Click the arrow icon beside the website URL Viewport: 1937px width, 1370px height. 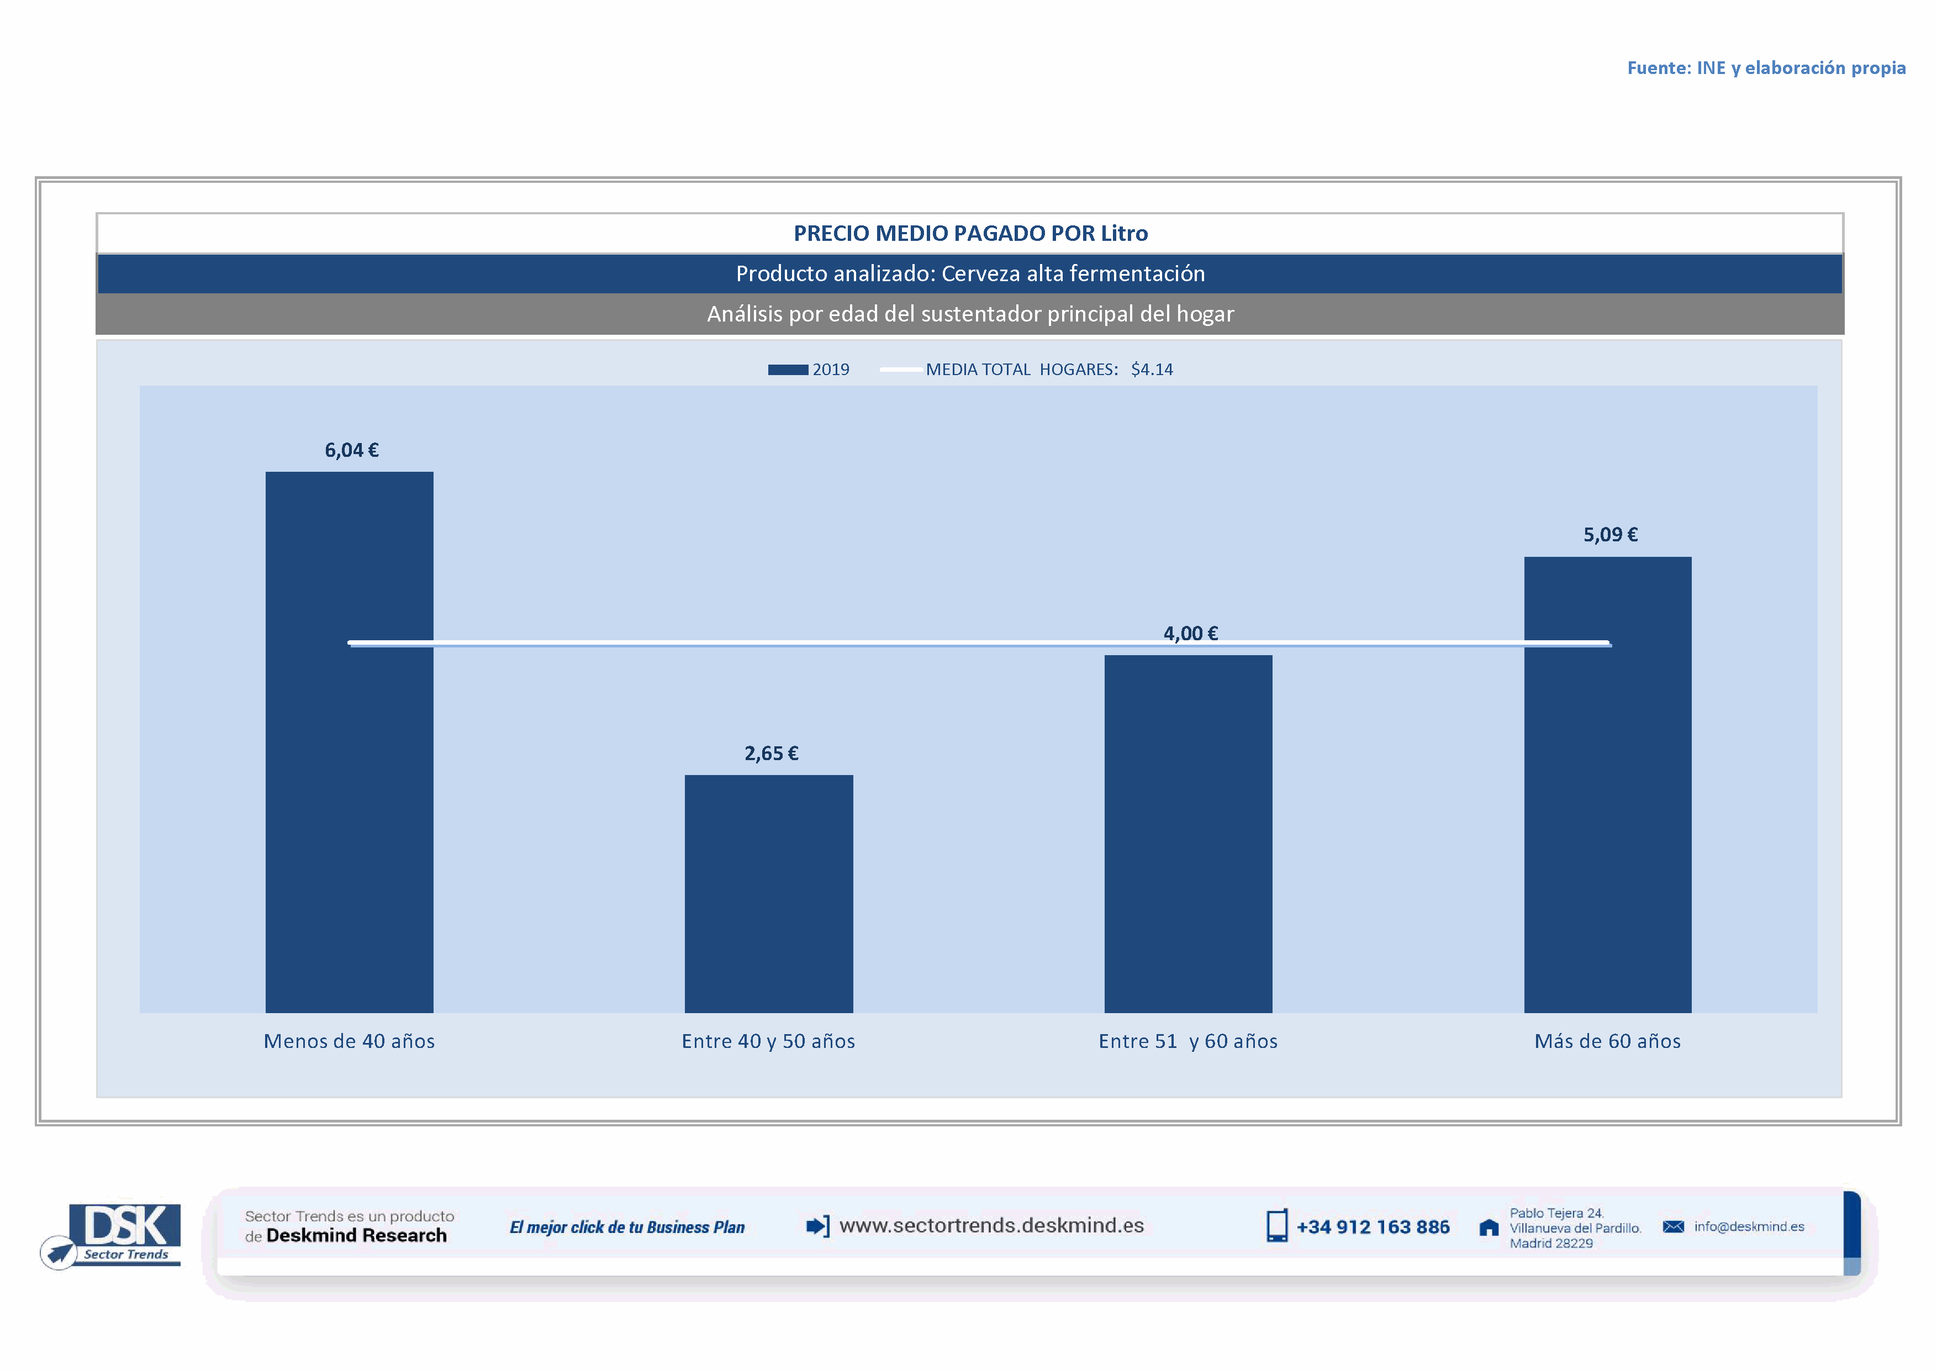[x=817, y=1226]
